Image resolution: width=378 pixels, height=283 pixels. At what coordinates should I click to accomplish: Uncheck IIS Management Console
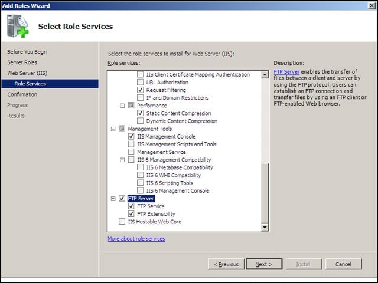pyautogui.click(x=131, y=136)
